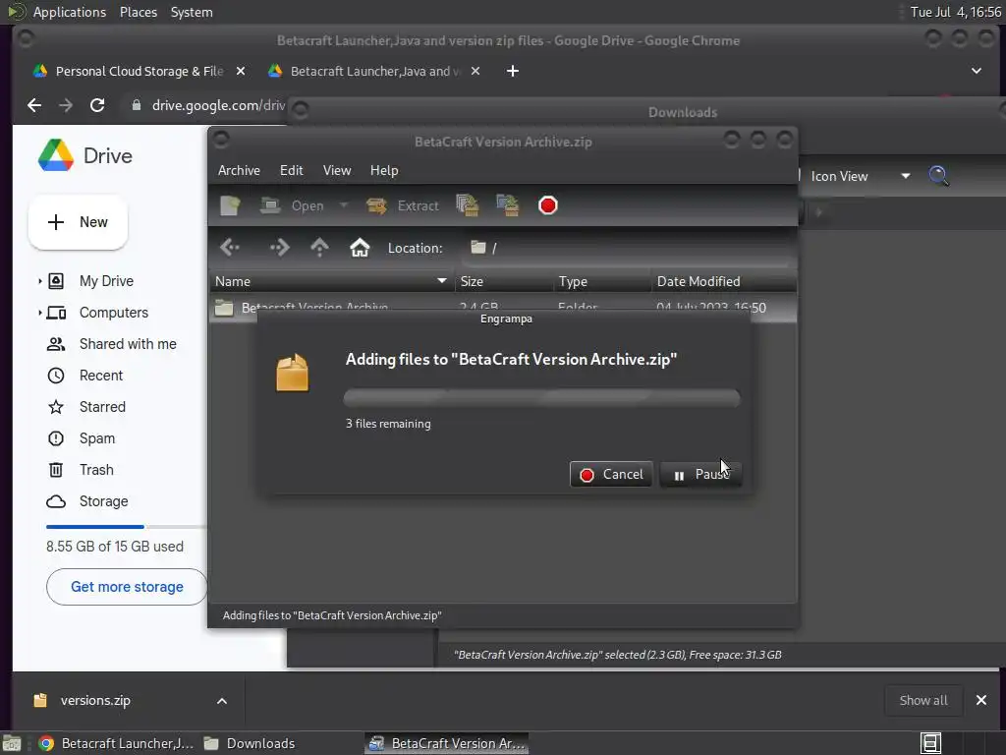Switch to Chrome Betacraft Launcher taskbar entry

coord(117,743)
